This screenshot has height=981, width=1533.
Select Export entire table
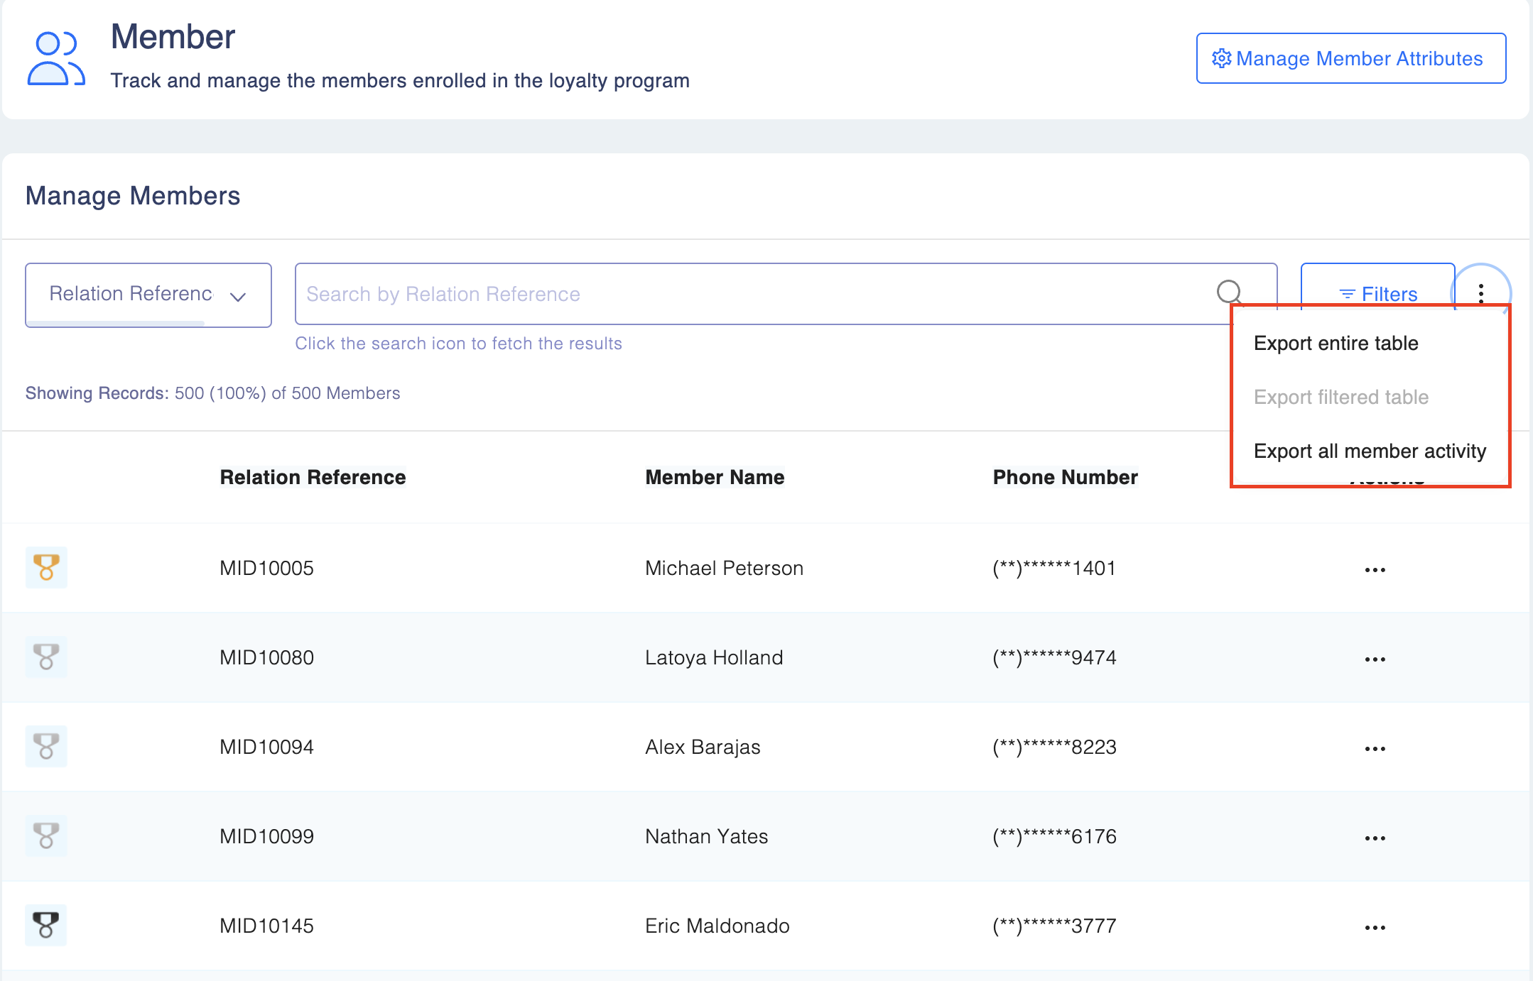1336,344
